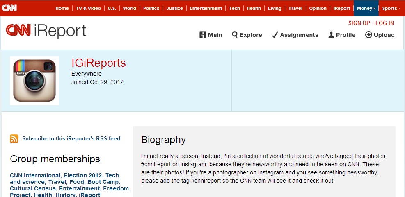Go to the Politics section

pos(151,8)
